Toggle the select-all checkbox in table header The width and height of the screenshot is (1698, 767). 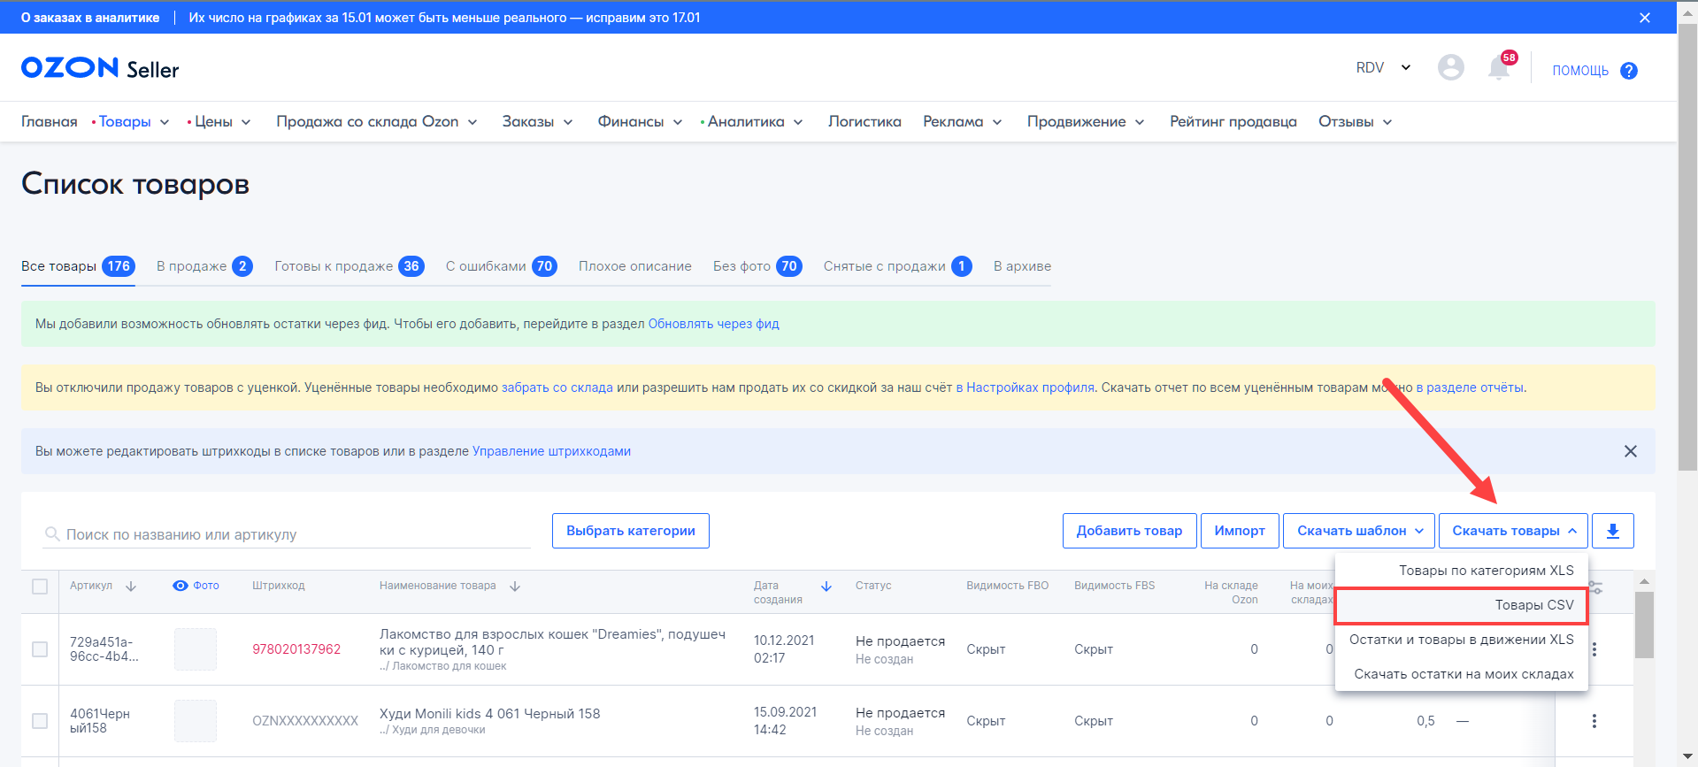click(x=40, y=587)
